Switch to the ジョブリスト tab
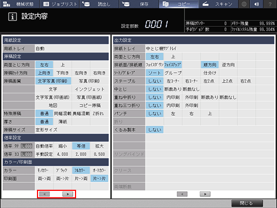Viewport: 277px width, 208px height. [59, 4]
